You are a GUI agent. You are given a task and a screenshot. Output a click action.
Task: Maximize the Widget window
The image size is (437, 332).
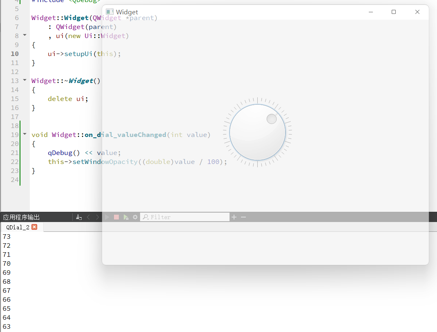point(394,12)
